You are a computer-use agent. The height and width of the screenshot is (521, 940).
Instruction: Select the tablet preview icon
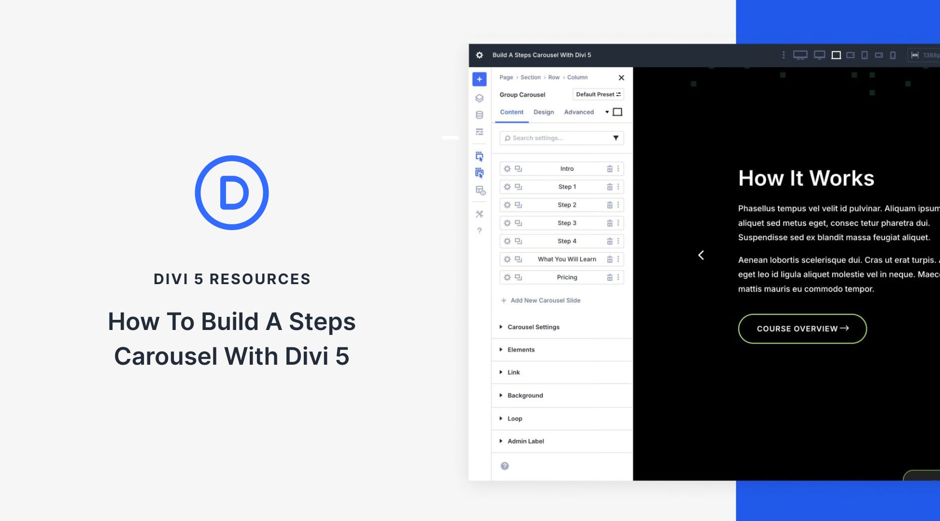pos(865,55)
